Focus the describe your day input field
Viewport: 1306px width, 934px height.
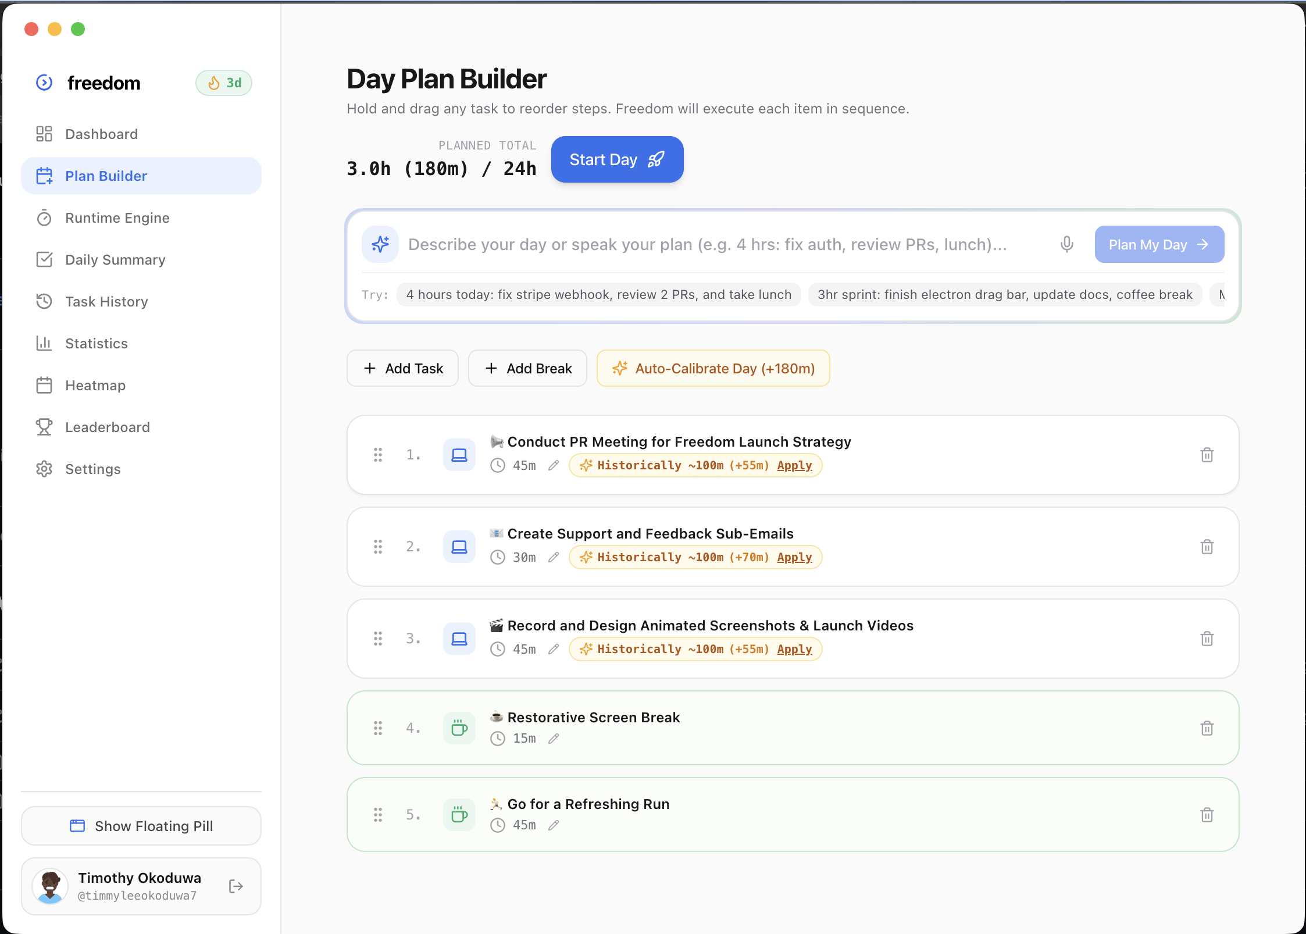tap(727, 244)
